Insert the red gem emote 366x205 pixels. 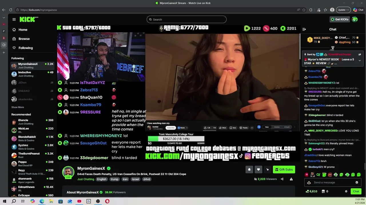point(307,175)
